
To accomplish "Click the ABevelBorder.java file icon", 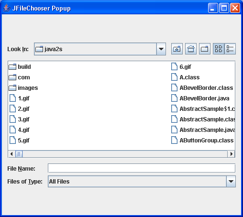I will 174,98.
